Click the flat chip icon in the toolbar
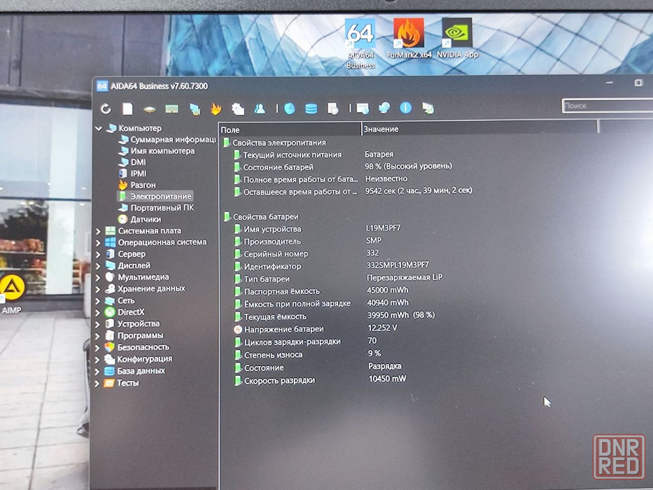The height and width of the screenshot is (490, 653). coord(150,110)
